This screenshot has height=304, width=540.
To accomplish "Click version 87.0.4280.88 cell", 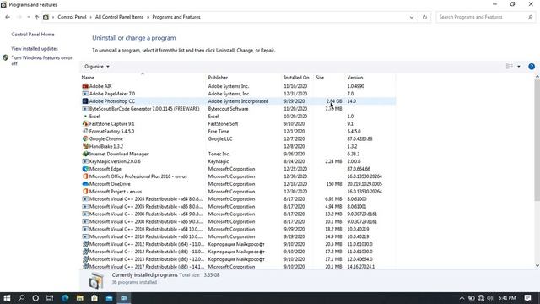I will pyautogui.click(x=359, y=138).
